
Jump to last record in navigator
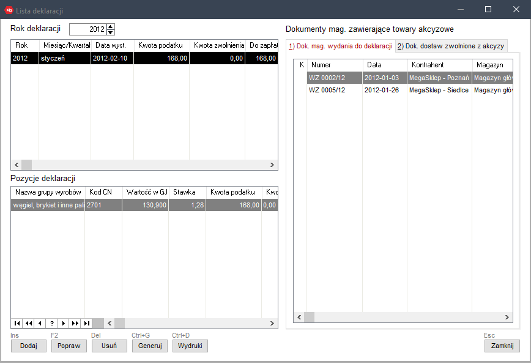point(87,323)
